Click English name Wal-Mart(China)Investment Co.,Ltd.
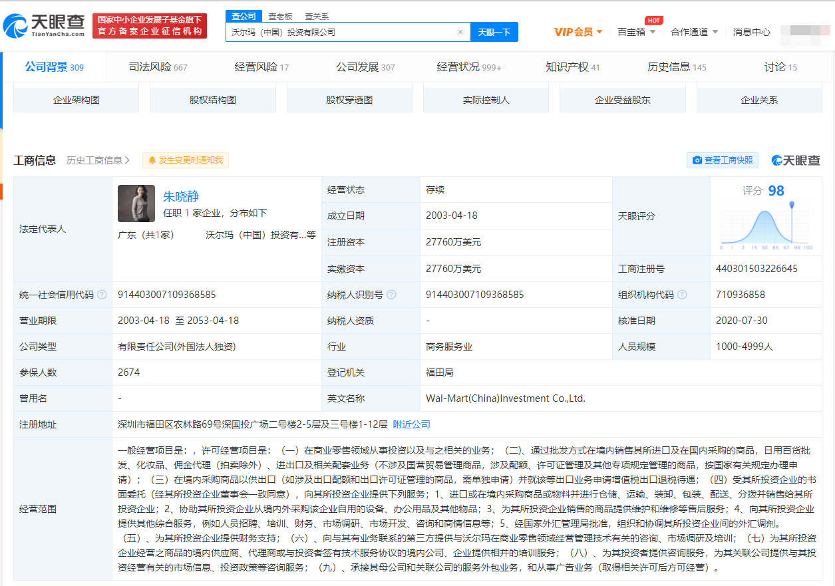The image size is (835, 586). point(506,398)
